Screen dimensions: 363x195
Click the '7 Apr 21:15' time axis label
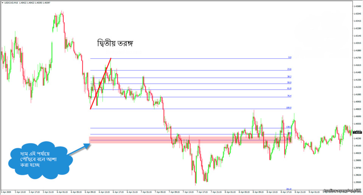point(216,192)
